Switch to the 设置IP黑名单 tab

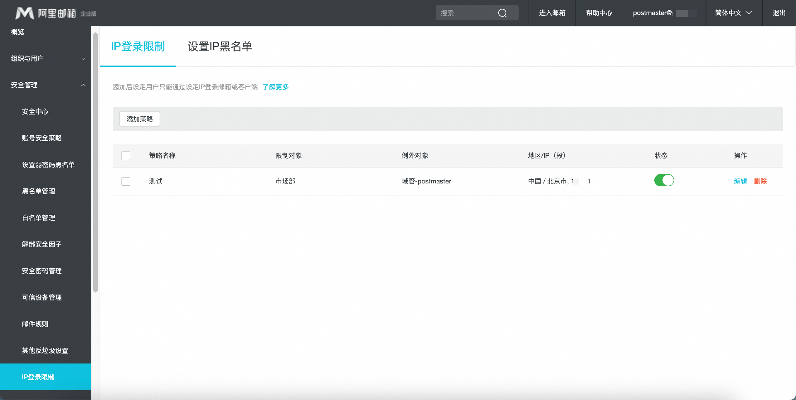(x=220, y=46)
